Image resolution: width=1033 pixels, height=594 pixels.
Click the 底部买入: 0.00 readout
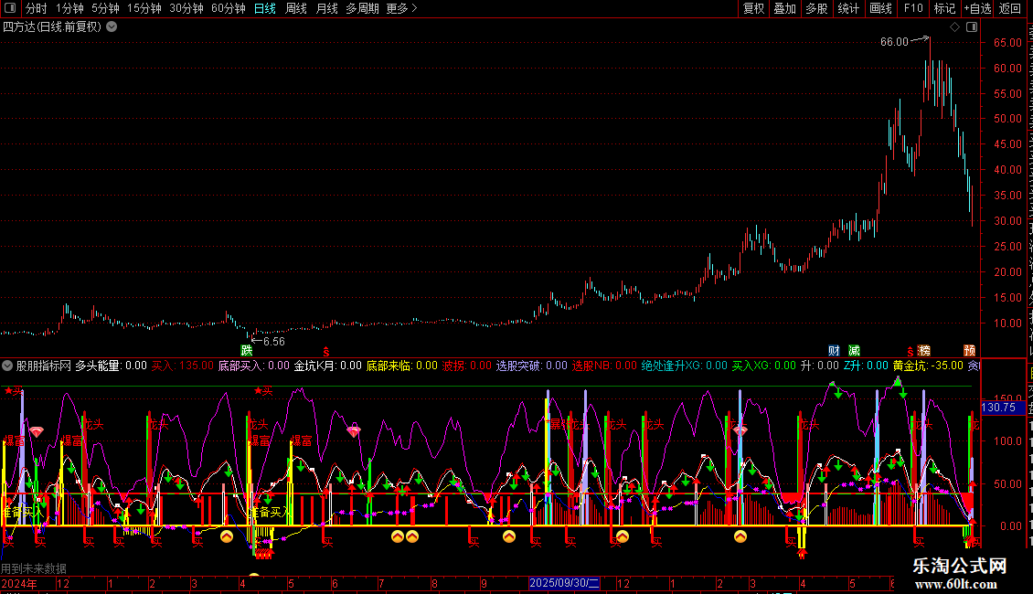pyautogui.click(x=253, y=366)
